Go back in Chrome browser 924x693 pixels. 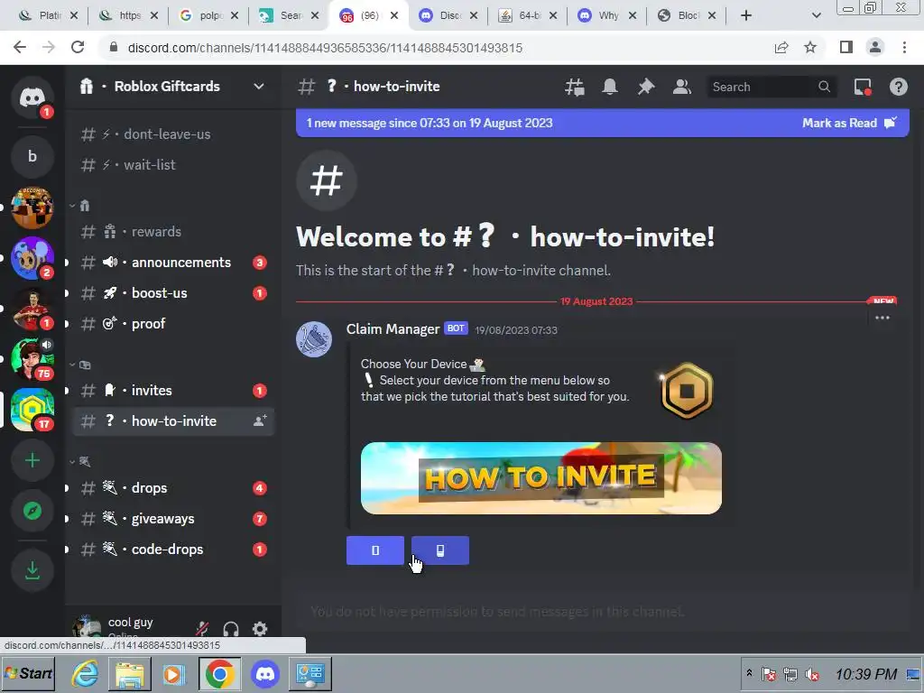pyautogui.click(x=20, y=47)
